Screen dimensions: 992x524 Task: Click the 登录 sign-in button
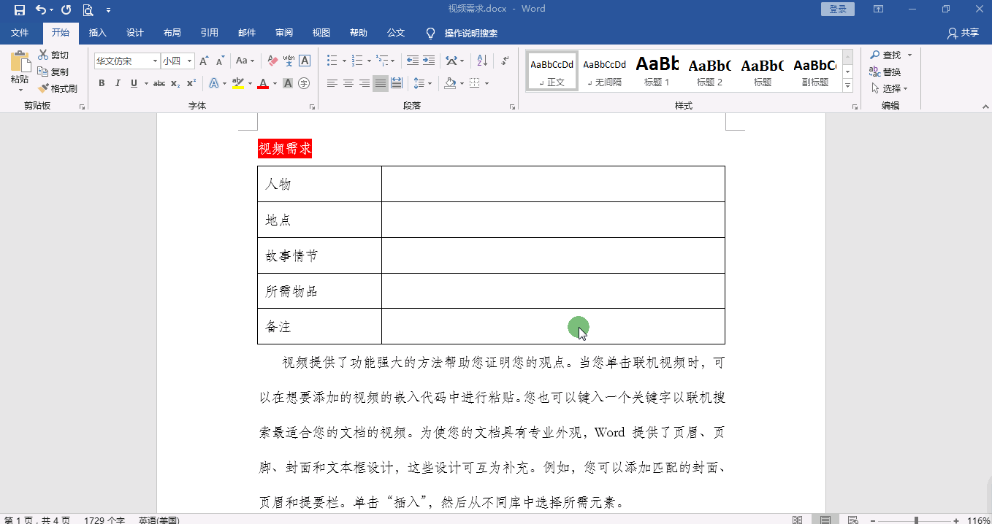pyautogui.click(x=838, y=9)
